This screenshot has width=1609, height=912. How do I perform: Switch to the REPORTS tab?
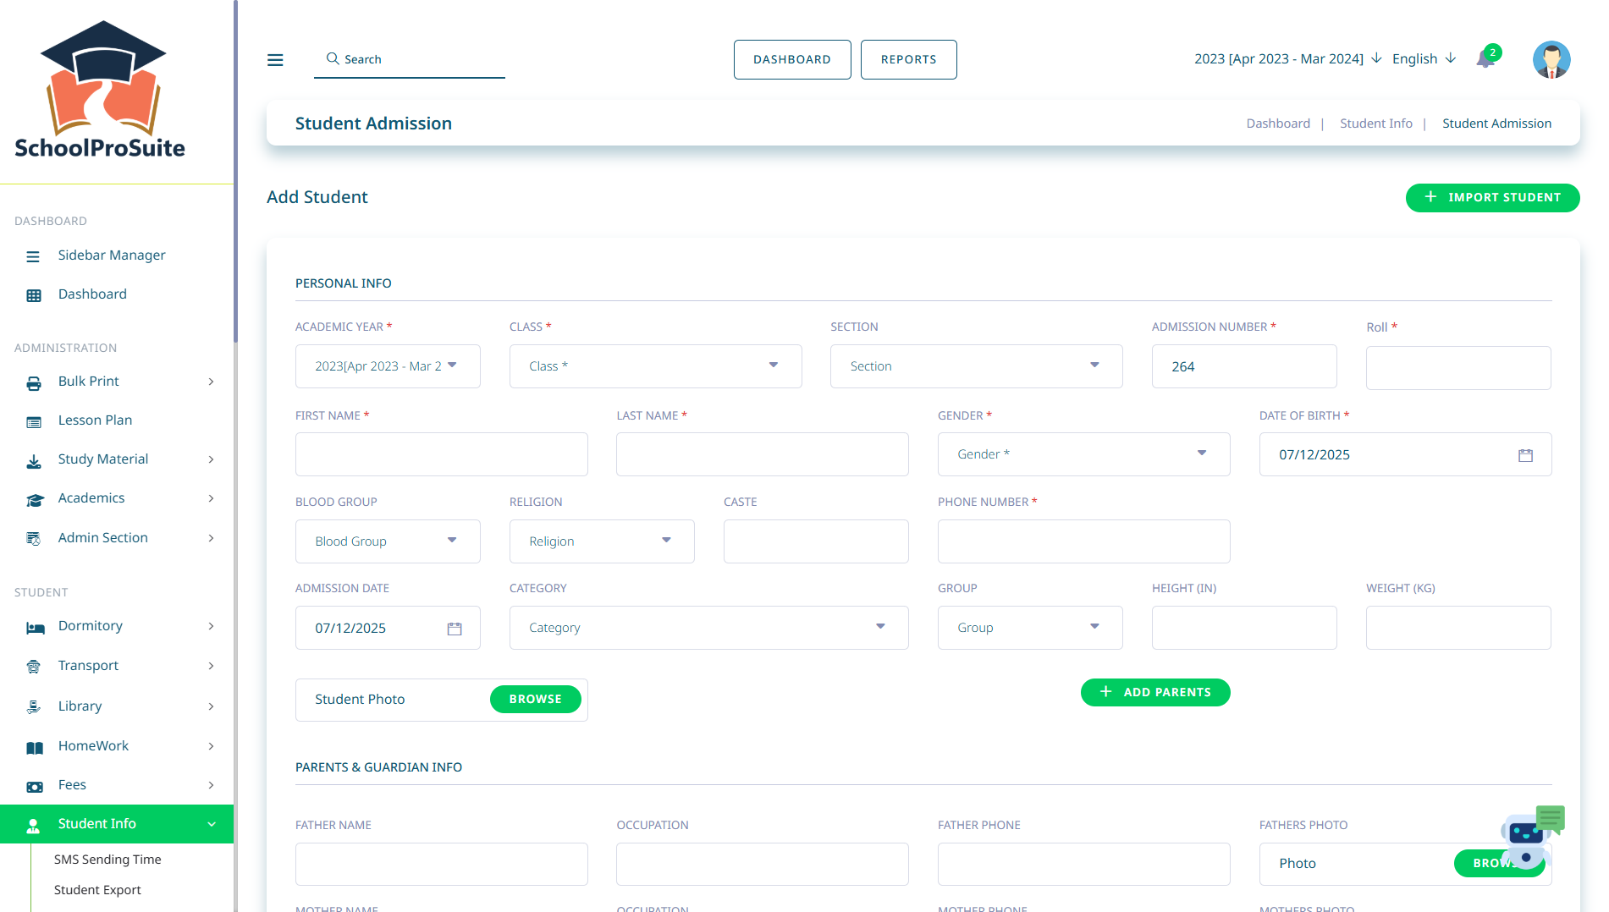click(x=908, y=59)
